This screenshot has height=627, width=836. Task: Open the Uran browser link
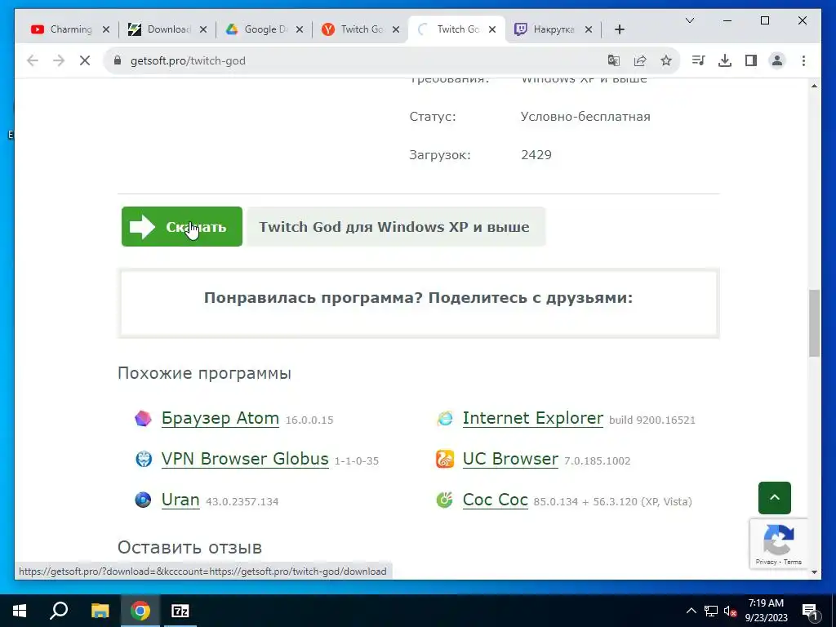tap(180, 500)
